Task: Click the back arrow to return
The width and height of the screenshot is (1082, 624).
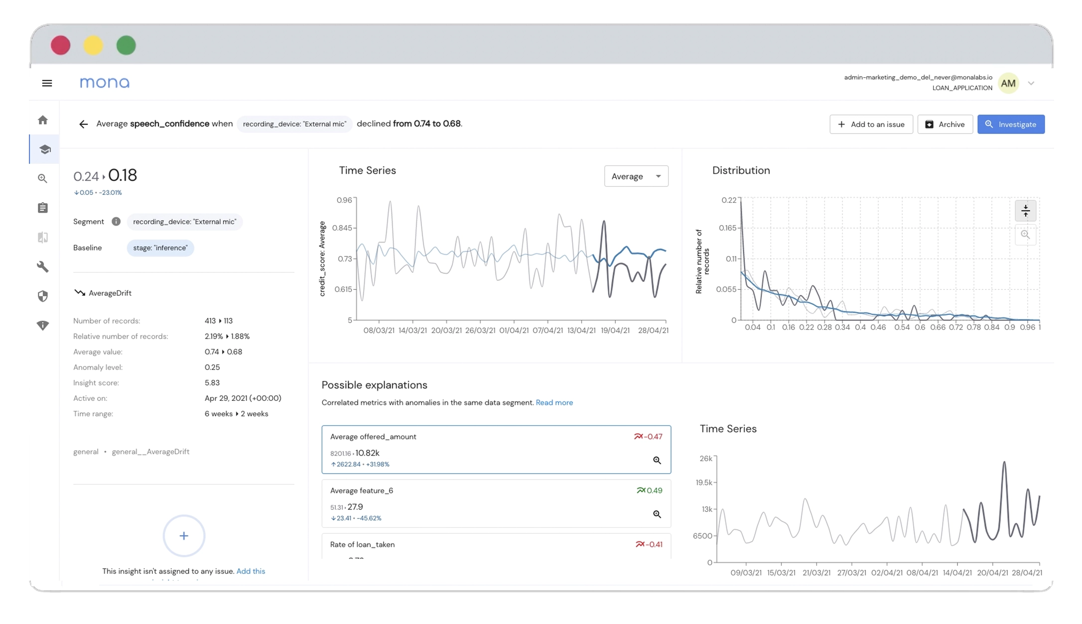Action: [x=83, y=124]
